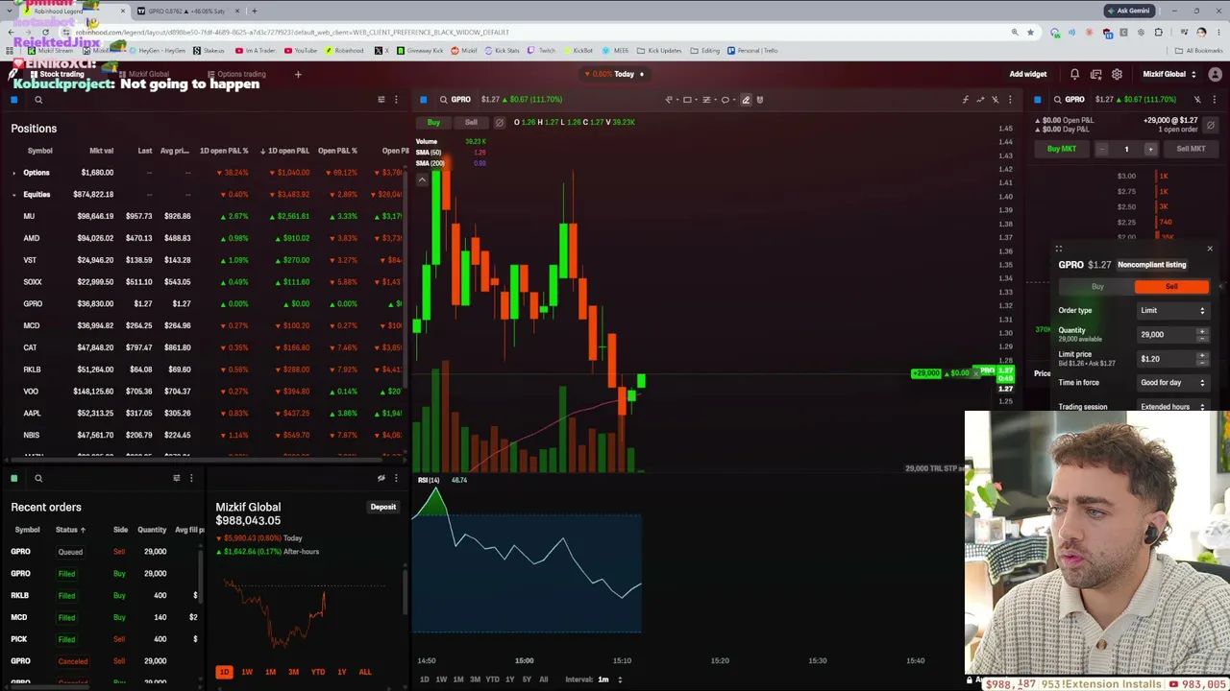Screen dimensions: 1230x691
Task: Click the Sell button above chart
Action: [x=471, y=123]
